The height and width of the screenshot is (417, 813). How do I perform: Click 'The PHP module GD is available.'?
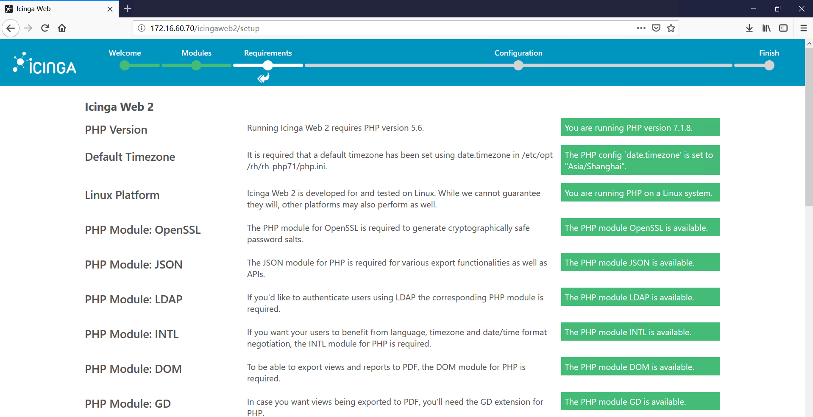coord(640,401)
